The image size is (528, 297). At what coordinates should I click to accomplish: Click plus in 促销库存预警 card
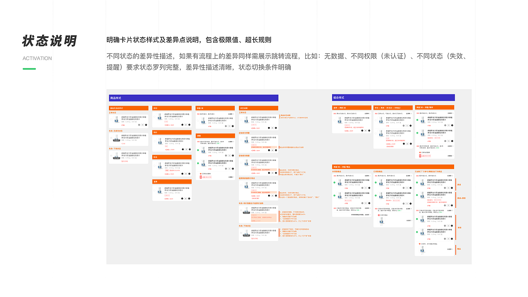point(276,150)
